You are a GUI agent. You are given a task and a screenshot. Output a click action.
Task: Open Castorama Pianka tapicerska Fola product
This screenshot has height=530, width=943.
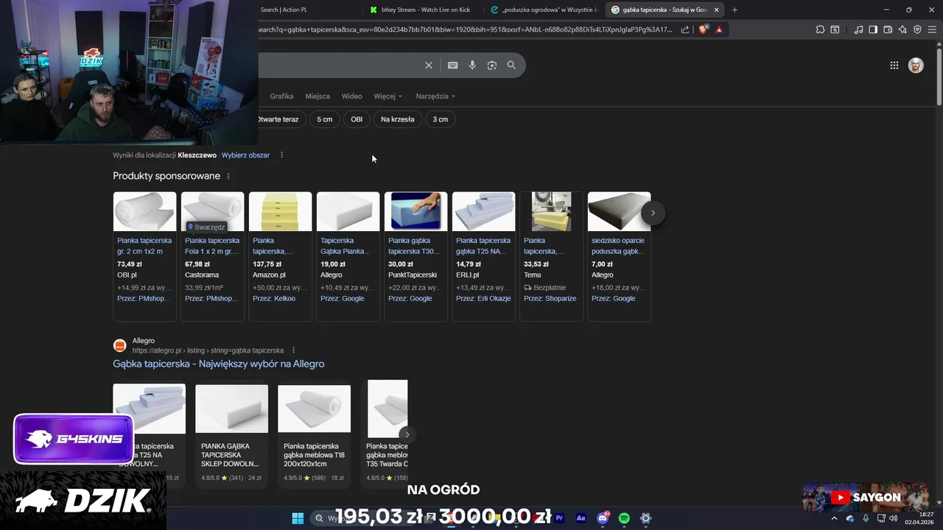click(212, 256)
